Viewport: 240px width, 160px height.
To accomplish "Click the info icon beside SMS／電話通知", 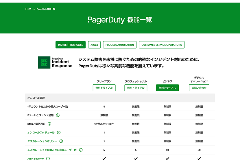I will 49,124.
